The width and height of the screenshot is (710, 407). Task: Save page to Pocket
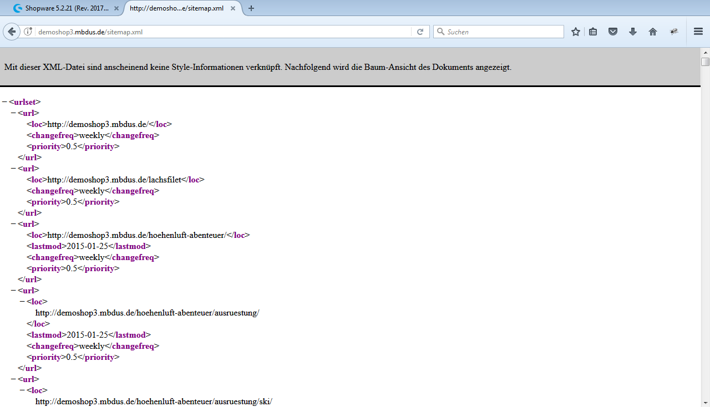(613, 32)
